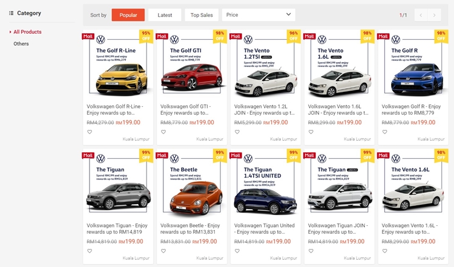454x267 pixels.
Task: Open Volkswagen Golf GTI product title link
Action: [186, 109]
